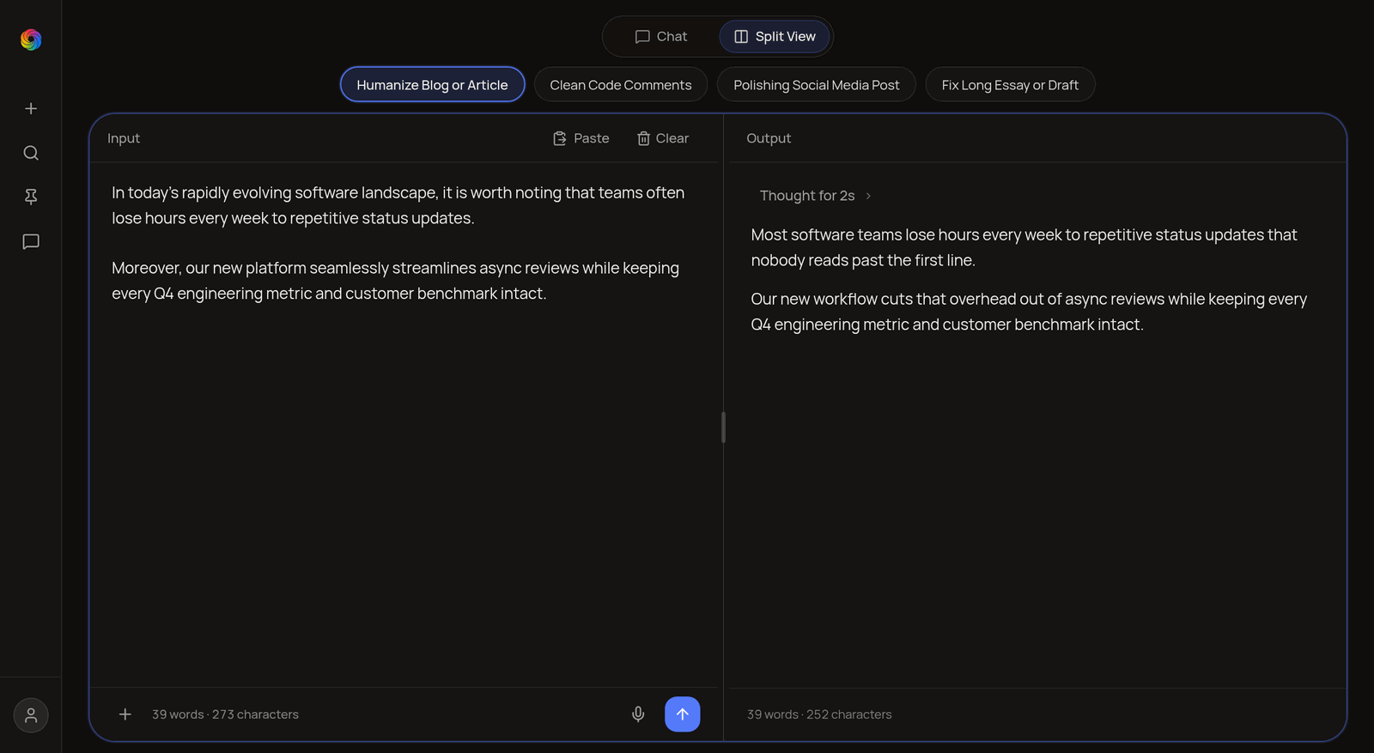The height and width of the screenshot is (753, 1374).
Task: Choose Polishing Social Media Post preset
Action: pos(817,85)
